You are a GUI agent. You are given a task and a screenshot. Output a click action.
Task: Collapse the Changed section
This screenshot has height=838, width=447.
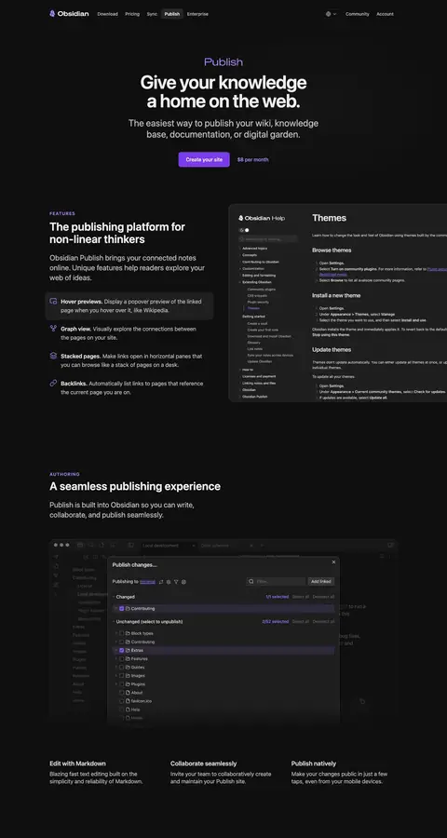114,597
